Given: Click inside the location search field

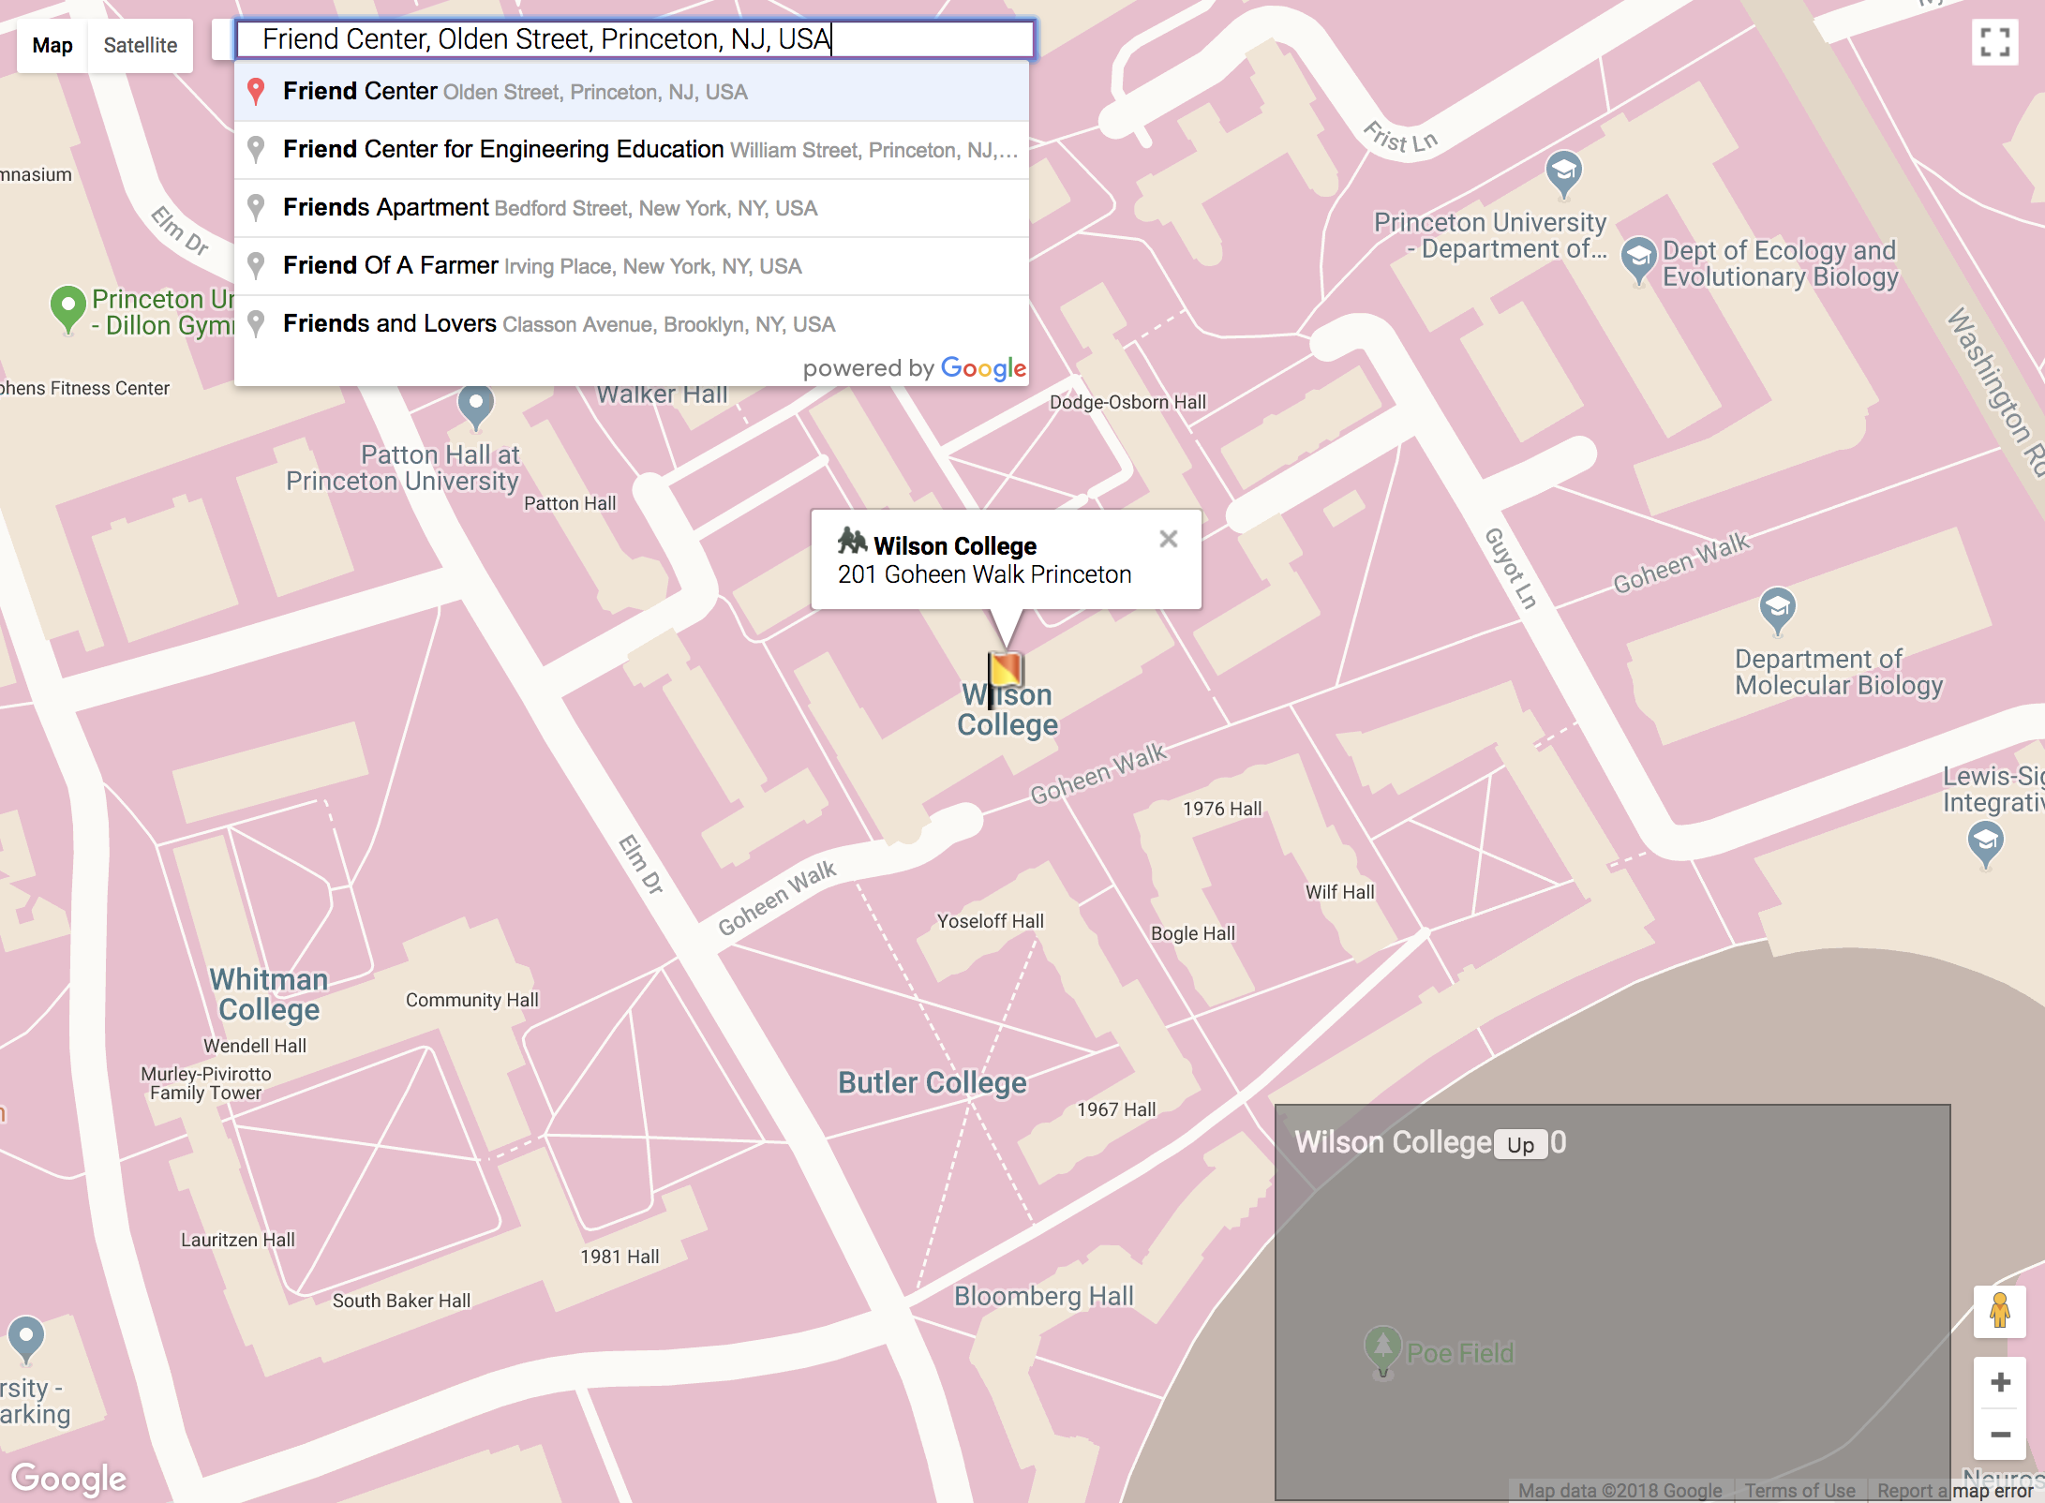Looking at the screenshot, I should click(634, 39).
